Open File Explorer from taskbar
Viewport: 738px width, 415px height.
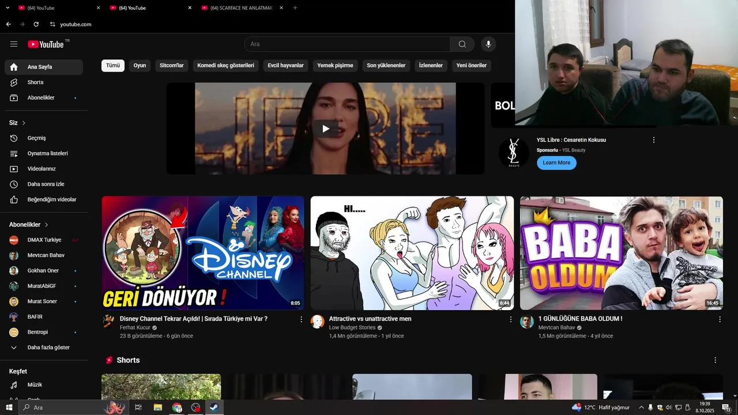(x=157, y=408)
